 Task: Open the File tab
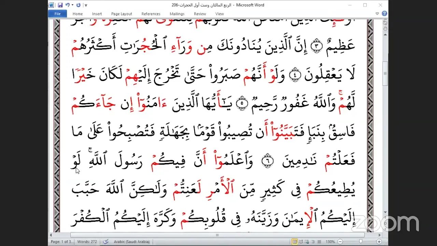coord(57,14)
